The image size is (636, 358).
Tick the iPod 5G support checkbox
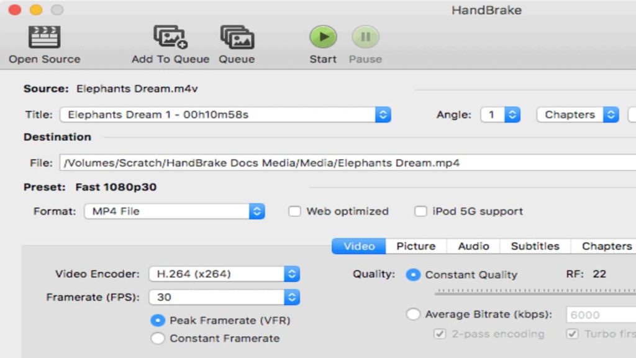[420, 211]
